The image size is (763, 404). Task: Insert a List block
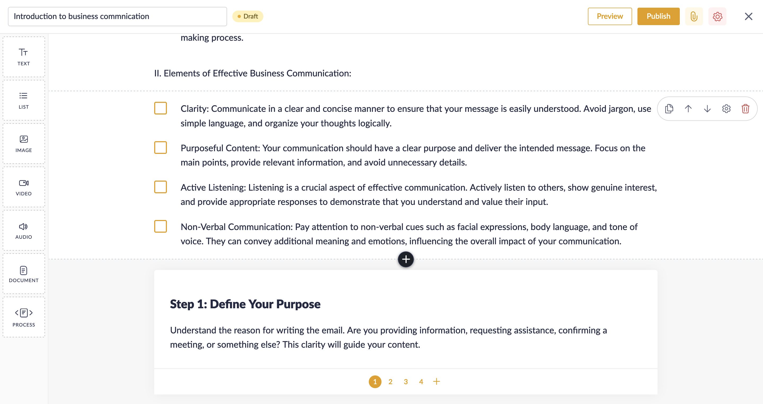point(24,100)
